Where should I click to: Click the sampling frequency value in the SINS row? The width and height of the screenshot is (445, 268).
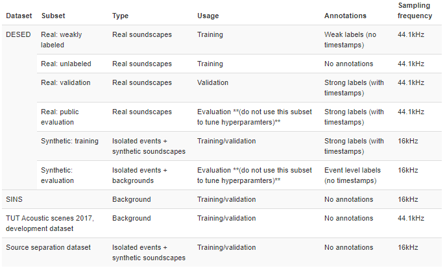click(x=408, y=199)
